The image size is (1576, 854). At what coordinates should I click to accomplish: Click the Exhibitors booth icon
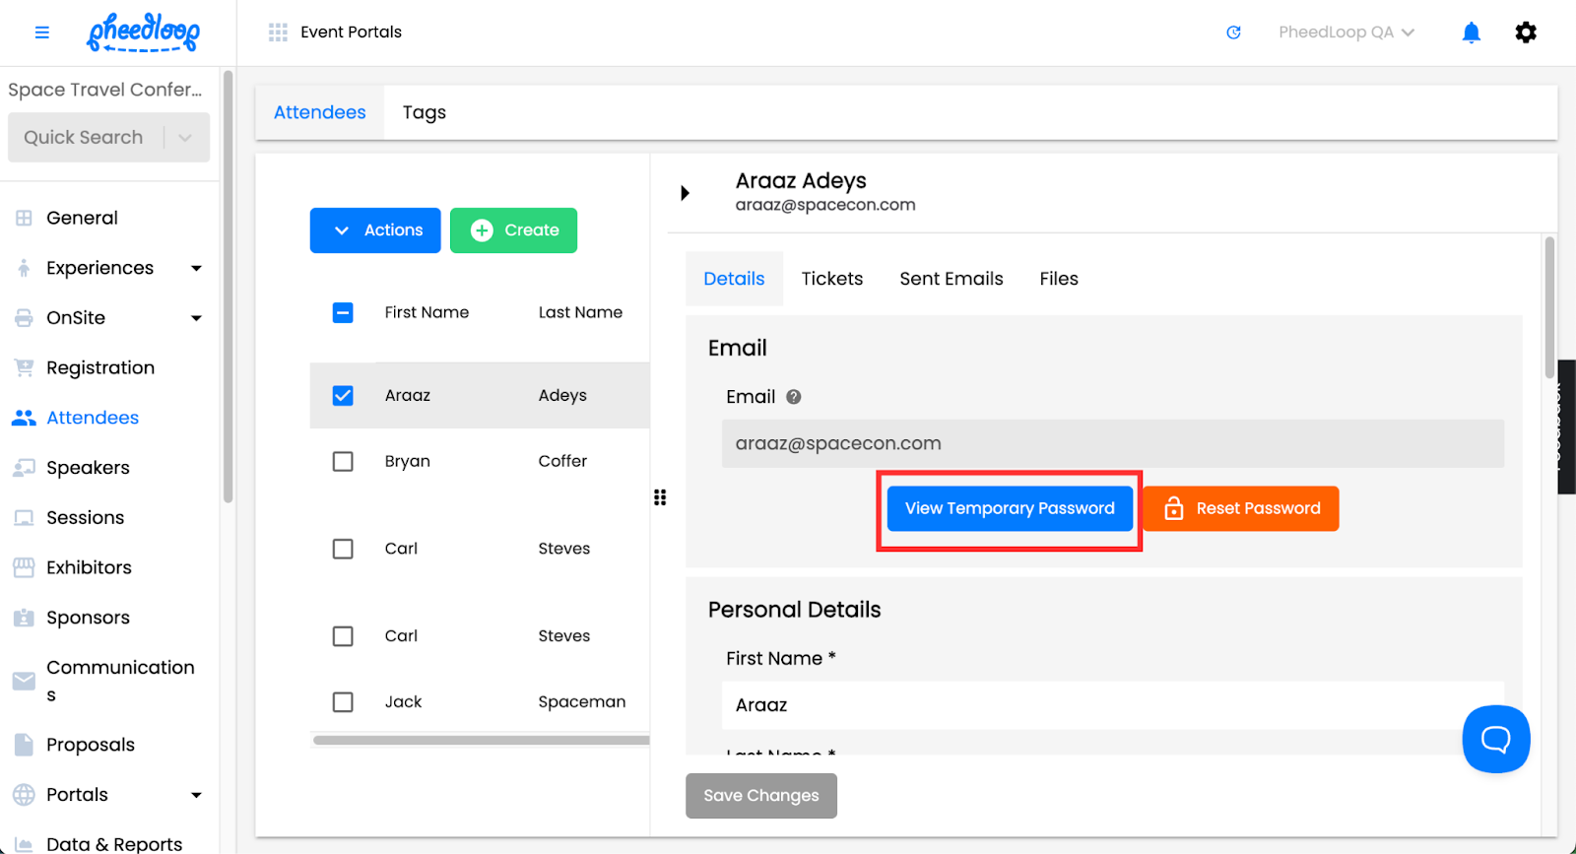[x=24, y=567]
